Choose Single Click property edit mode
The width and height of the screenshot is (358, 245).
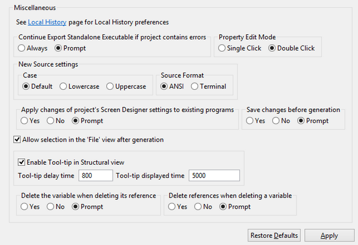pos(223,48)
